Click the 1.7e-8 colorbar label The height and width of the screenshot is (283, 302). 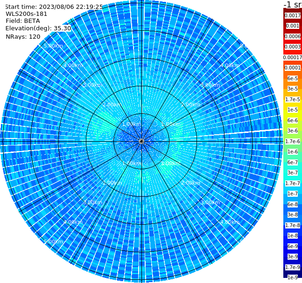[293, 225]
